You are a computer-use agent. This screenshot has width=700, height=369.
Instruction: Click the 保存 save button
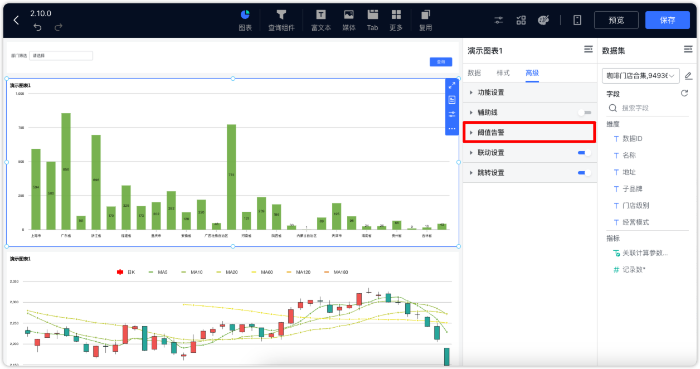[x=667, y=20]
